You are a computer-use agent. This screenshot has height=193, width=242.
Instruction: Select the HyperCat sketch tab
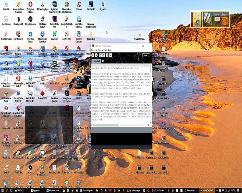[96, 61]
